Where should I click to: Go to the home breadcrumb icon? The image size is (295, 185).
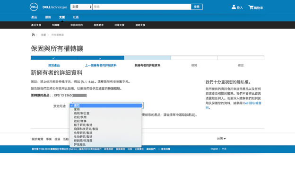pyautogui.click(x=33, y=35)
